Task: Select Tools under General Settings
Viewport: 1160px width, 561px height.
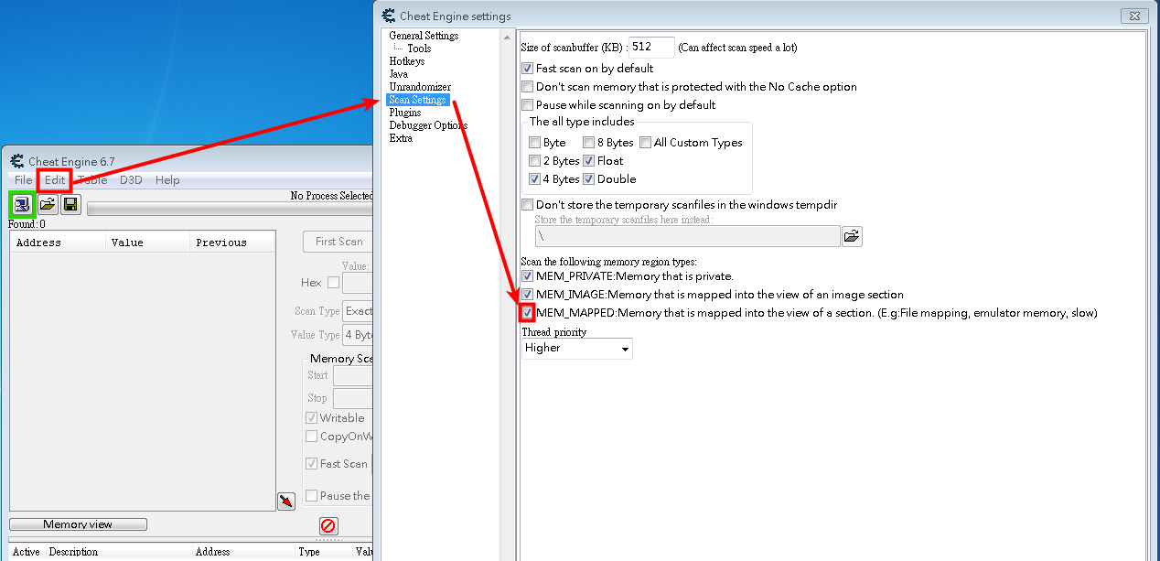Action: [x=419, y=49]
